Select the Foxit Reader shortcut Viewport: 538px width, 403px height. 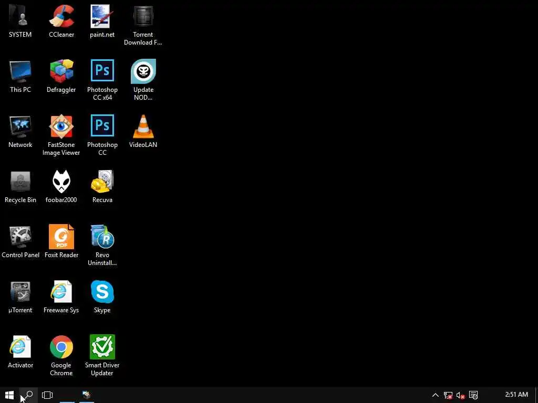tap(61, 241)
